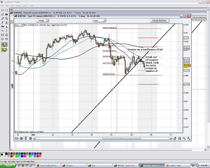Select the Free-Form Select tool

(x=2, y=10)
